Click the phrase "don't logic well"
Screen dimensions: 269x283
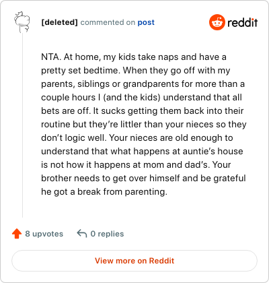pyautogui.click(x=73, y=137)
